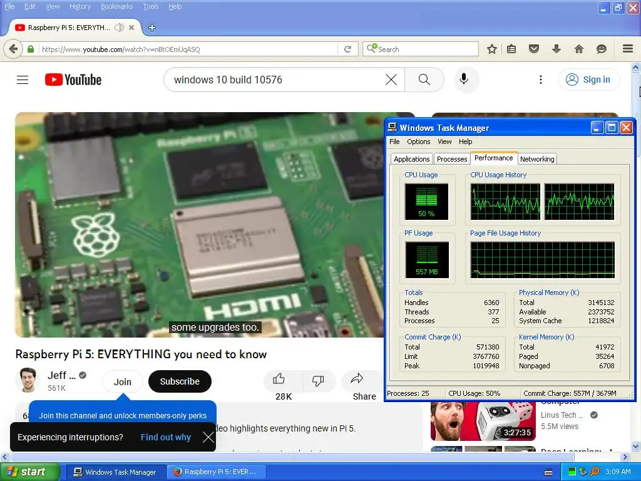This screenshot has height=481, width=641.
Task: Click the video player frame
Action: (199, 225)
